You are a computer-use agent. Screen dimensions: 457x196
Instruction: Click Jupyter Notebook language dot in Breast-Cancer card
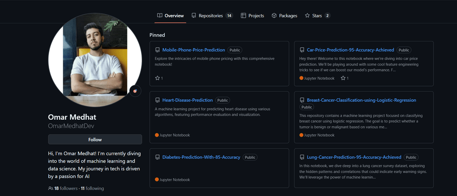coord(301,135)
